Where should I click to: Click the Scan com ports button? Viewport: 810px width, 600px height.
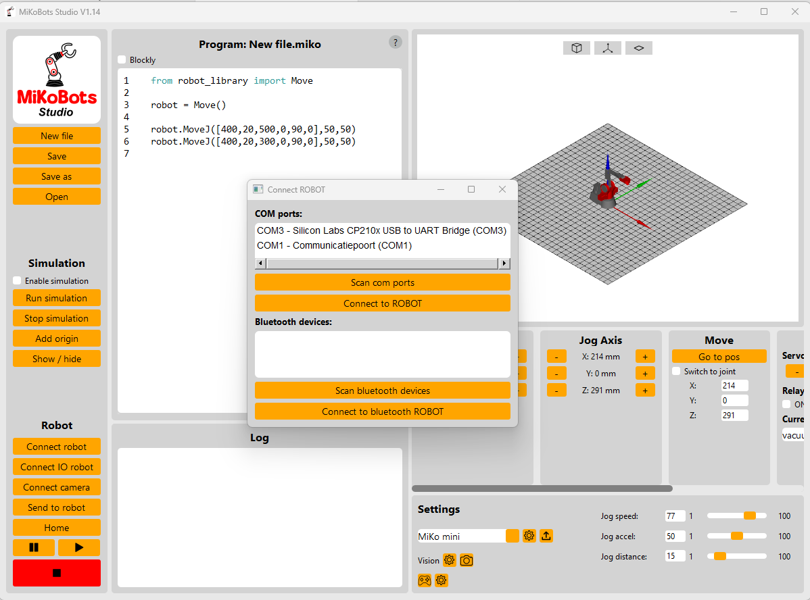382,282
